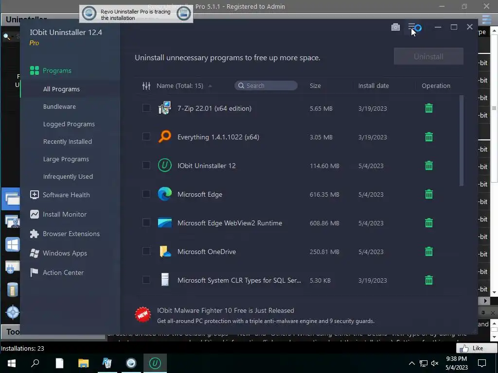Click the trash icon for Everything 1.4.1.1022
The height and width of the screenshot is (373, 498).
(x=429, y=137)
